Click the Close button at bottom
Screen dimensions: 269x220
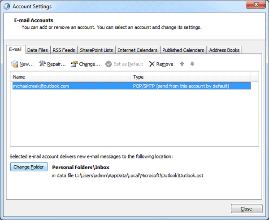pos(247,209)
